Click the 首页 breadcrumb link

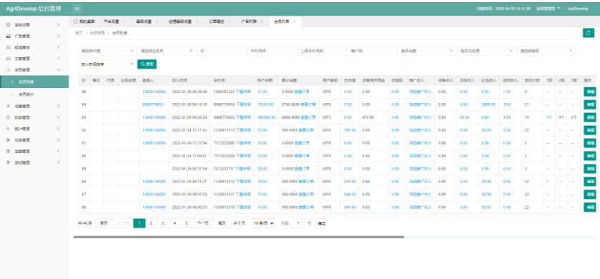79,34
